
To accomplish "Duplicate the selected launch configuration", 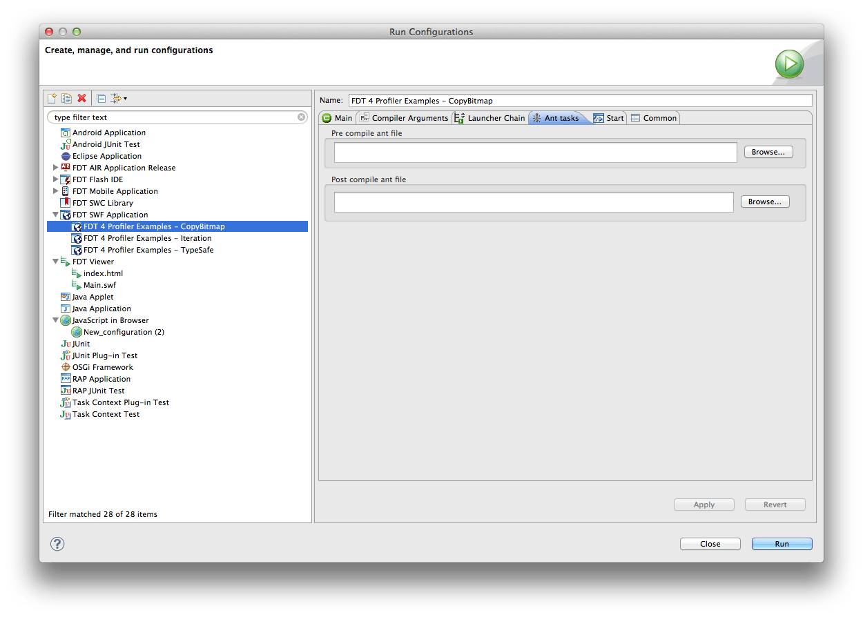I will coord(67,97).
